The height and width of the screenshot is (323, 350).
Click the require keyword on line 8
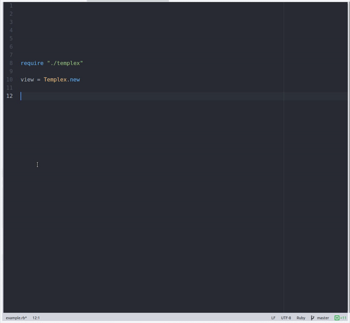pyautogui.click(x=32, y=63)
